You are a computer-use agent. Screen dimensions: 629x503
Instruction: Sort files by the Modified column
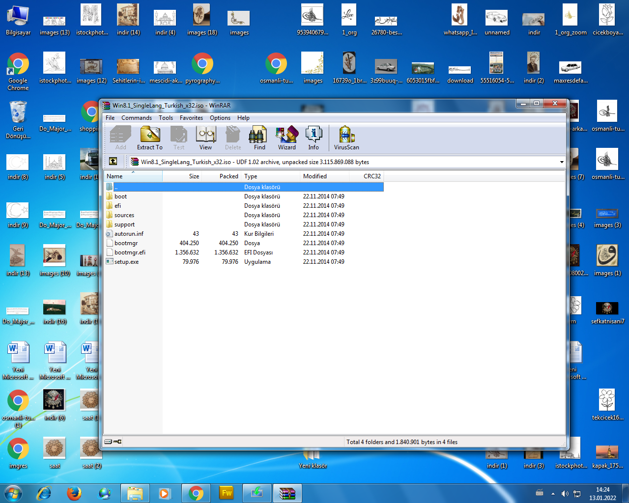325,176
